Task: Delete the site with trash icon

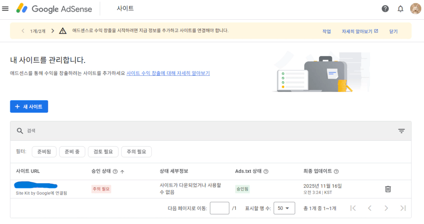Action: click(388, 189)
